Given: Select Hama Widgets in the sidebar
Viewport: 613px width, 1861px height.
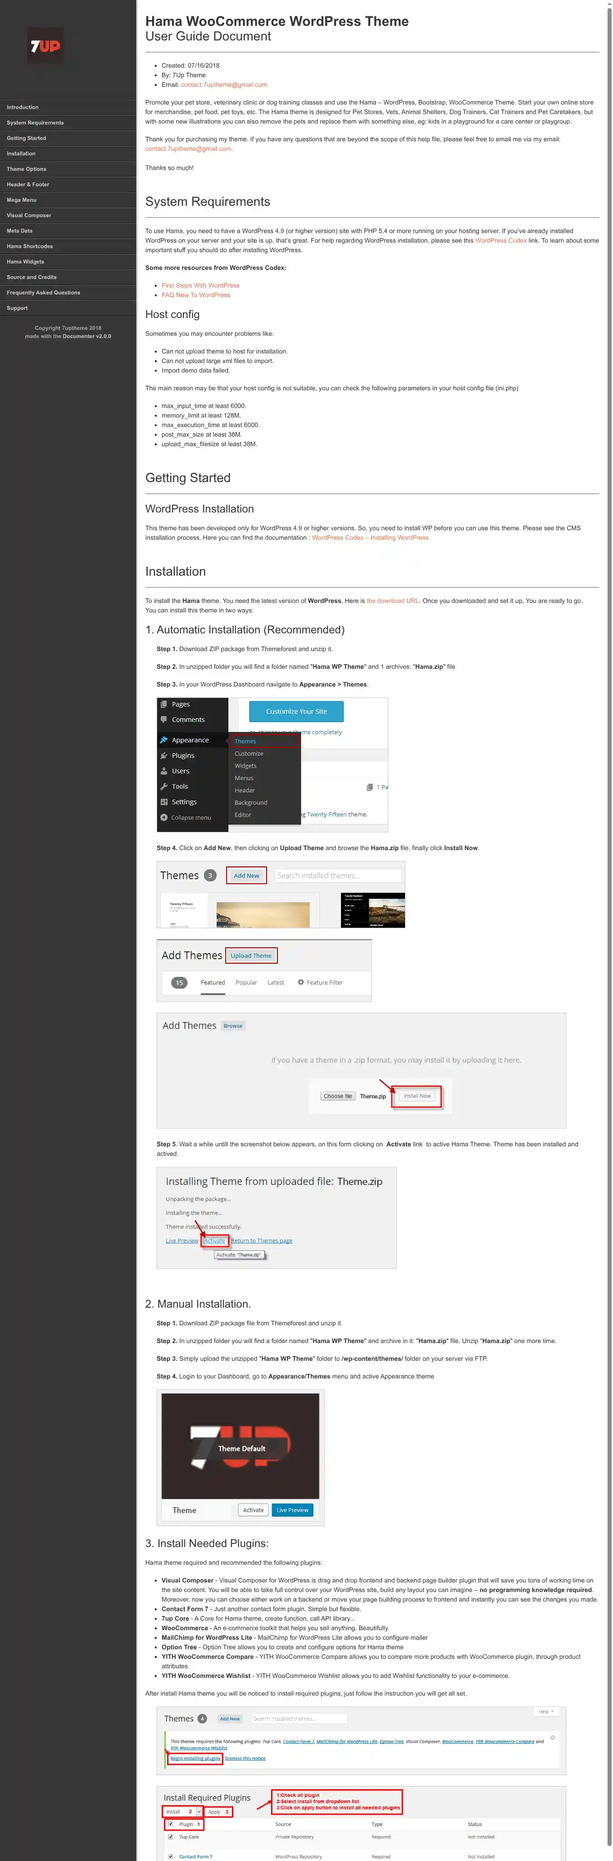Looking at the screenshot, I should (x=68, y=262).
